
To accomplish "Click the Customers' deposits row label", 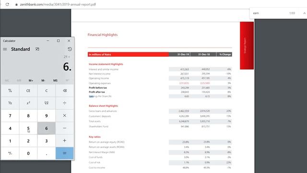I will point(100,116).
